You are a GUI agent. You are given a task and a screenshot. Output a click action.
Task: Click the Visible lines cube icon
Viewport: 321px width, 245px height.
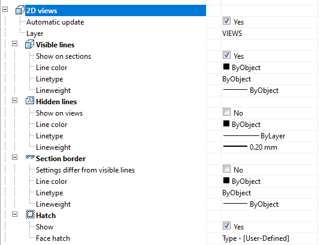point(29,44)
